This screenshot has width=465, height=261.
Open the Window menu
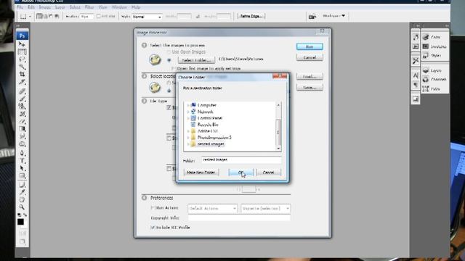click(x=119, y=7)
